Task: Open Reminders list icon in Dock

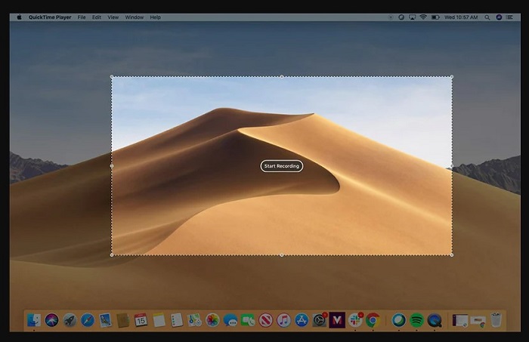Action: (176, 320)
